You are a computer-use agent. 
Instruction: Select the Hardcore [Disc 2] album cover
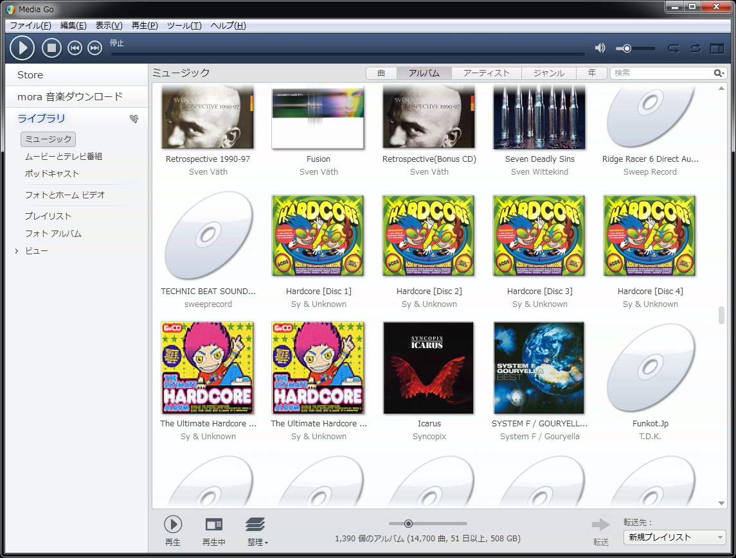[x=429, y=236]
